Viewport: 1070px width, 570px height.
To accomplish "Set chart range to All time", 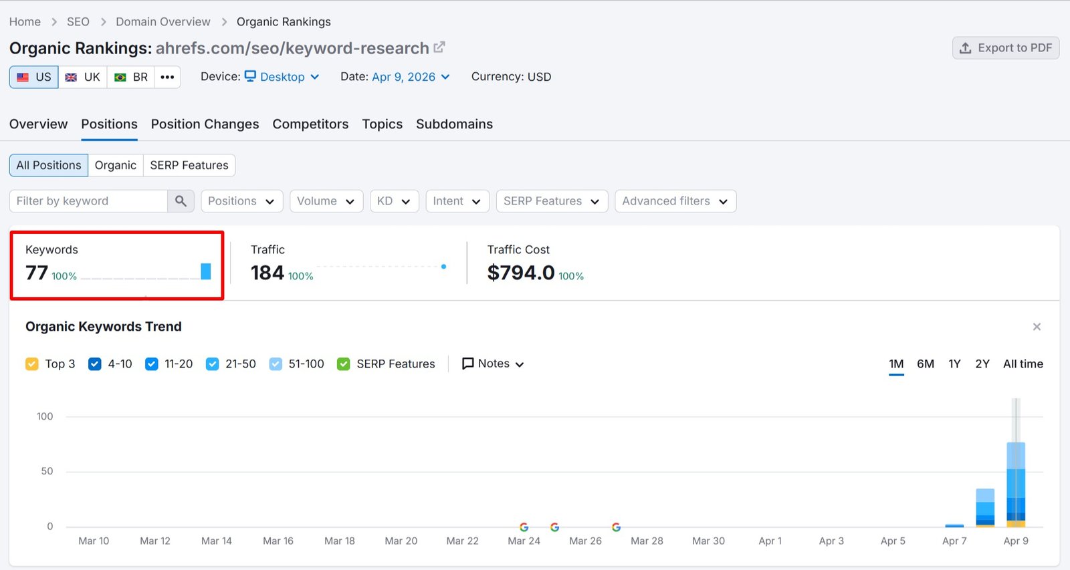I will click(x=1023, y=364).
